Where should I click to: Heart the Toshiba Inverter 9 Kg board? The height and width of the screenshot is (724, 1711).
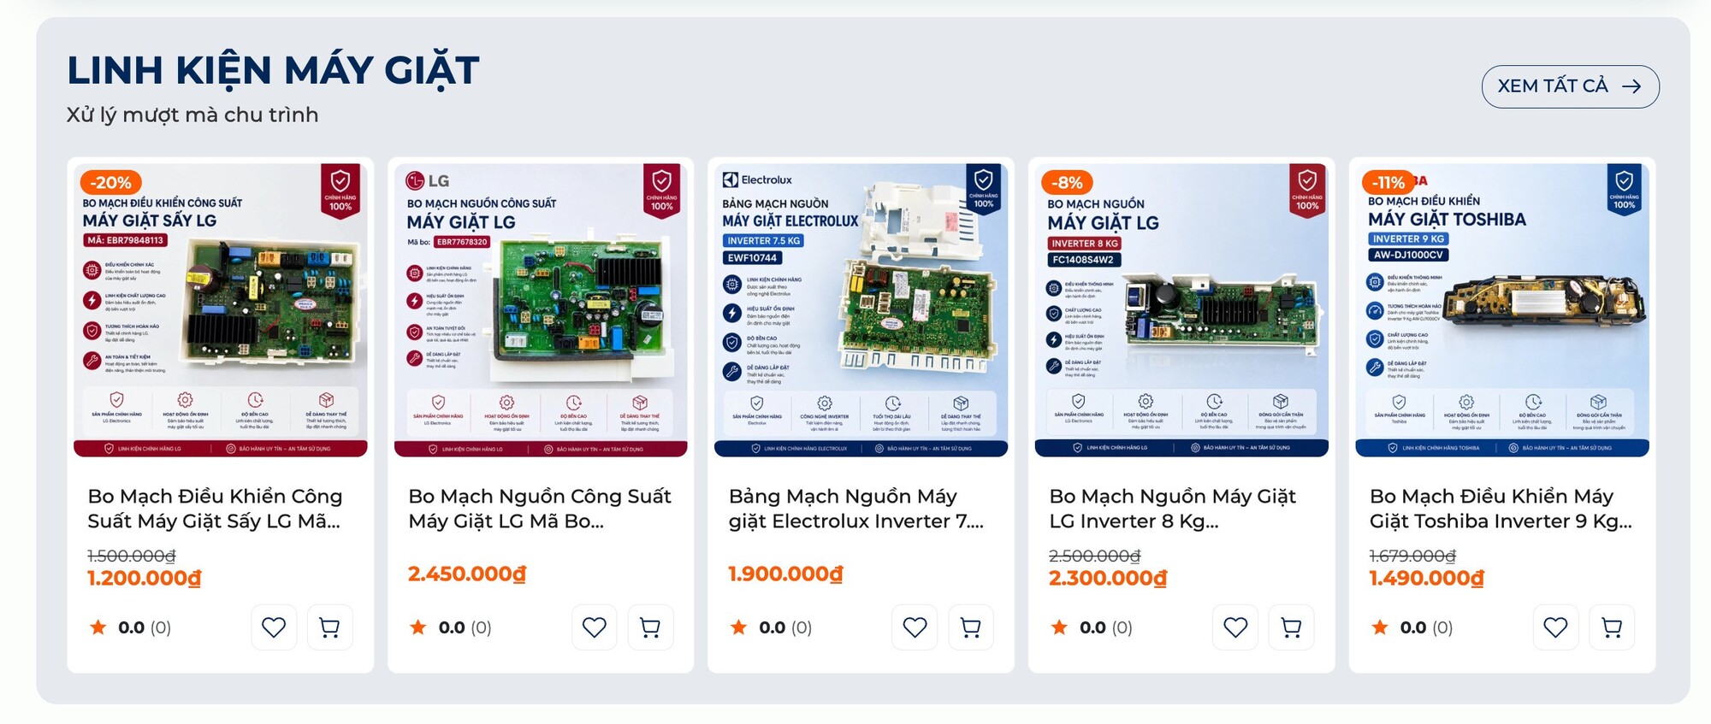(1555, 627)
